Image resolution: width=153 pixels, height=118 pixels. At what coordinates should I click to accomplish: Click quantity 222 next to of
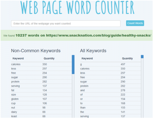click(123, 95)
